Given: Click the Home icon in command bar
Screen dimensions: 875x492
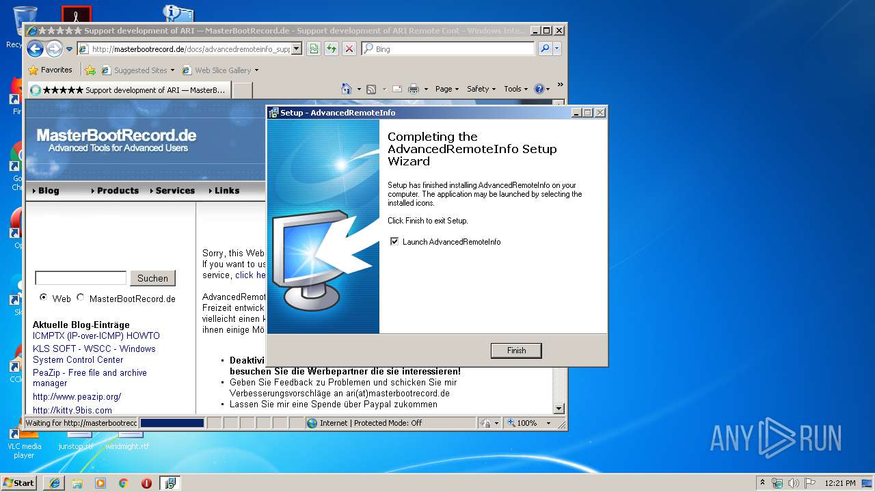Looking at the screenshot, I should (347, 89).
